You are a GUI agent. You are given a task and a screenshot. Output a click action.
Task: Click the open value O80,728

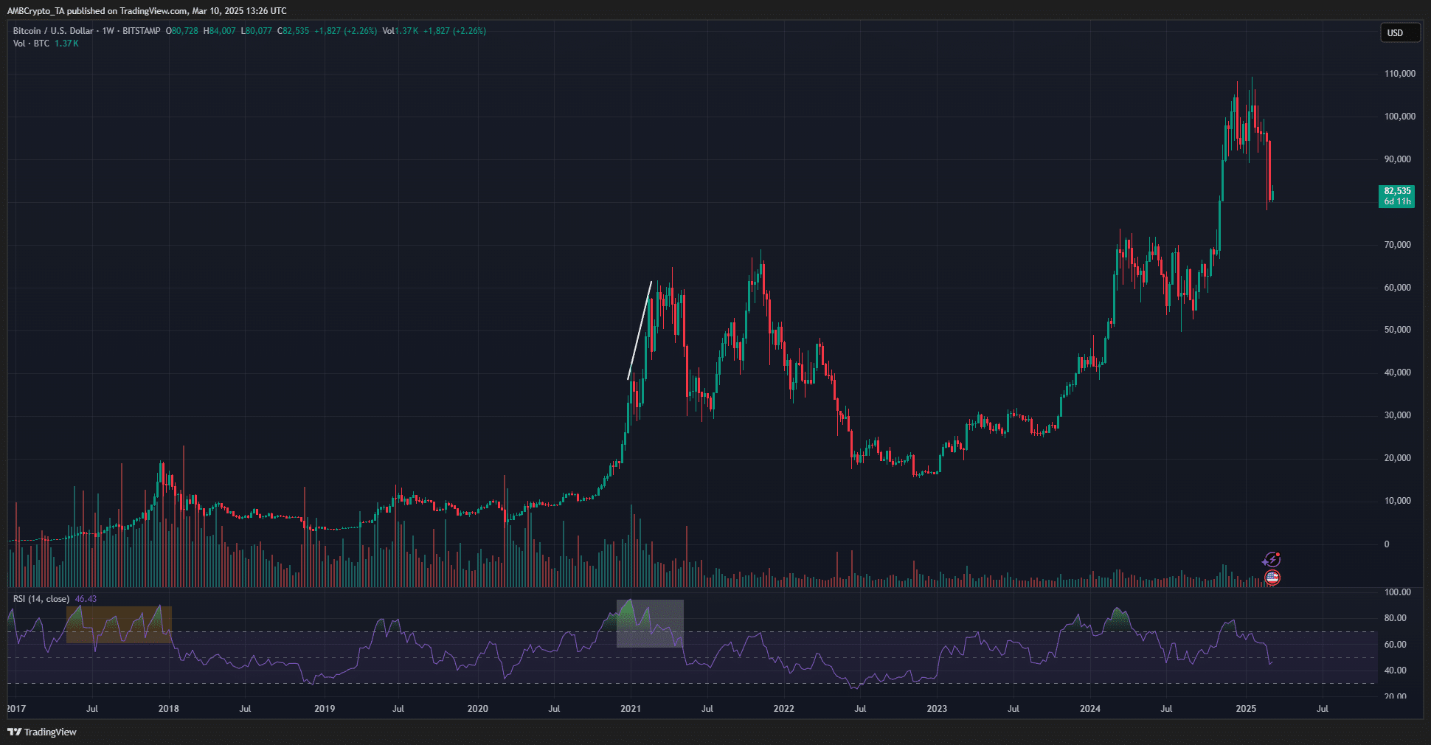click(182, 31)
